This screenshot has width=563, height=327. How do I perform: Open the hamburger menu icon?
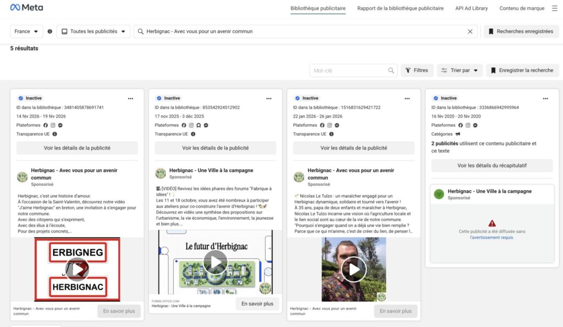(x=555, y=8)
